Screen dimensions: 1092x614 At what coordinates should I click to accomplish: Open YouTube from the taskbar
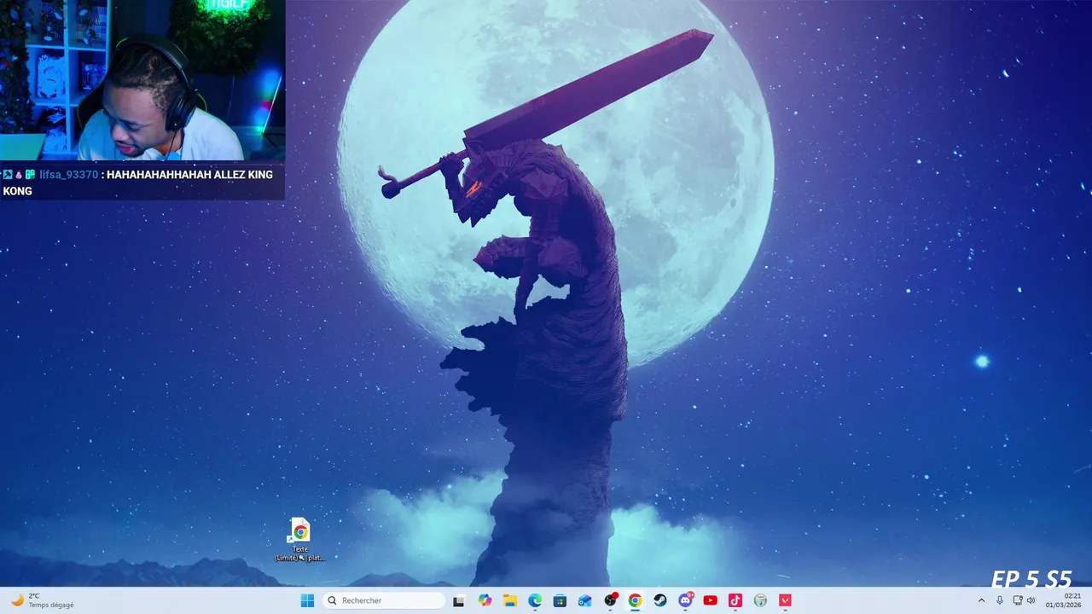point(710,600)
